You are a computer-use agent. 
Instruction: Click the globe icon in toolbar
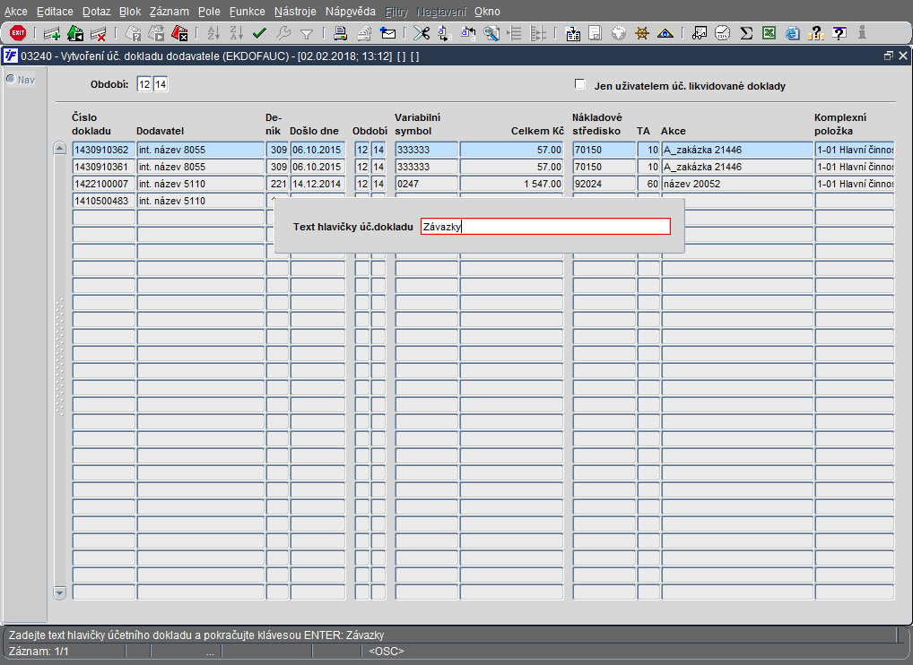[x=618, y=34]
